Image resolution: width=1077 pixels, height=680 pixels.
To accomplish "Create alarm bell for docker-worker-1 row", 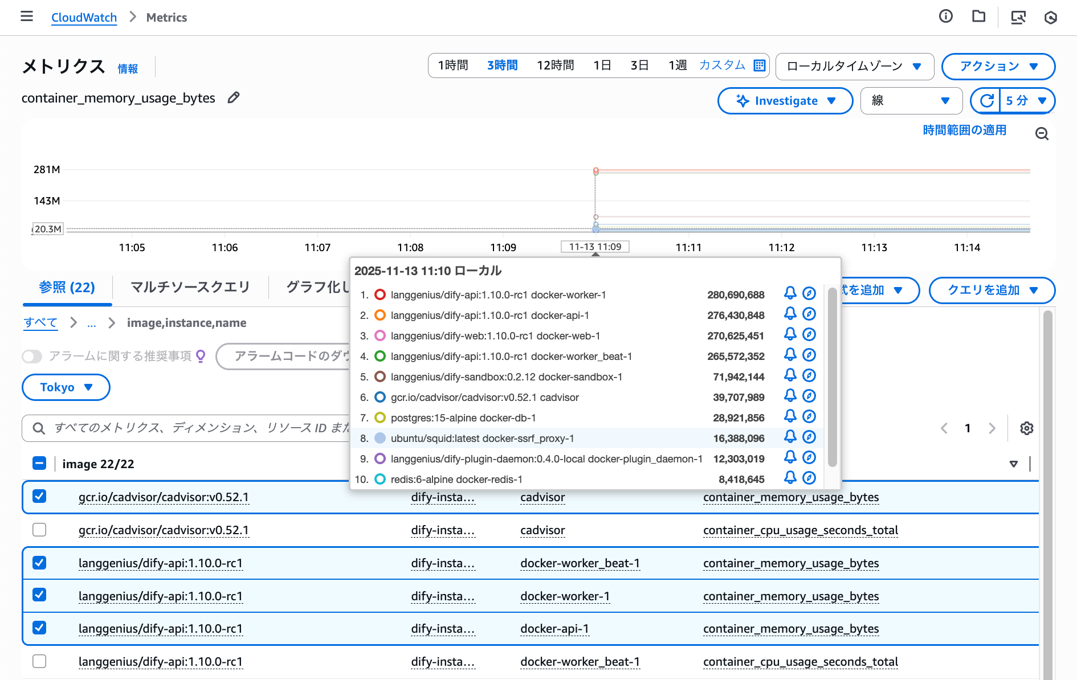I will (790, 293).
